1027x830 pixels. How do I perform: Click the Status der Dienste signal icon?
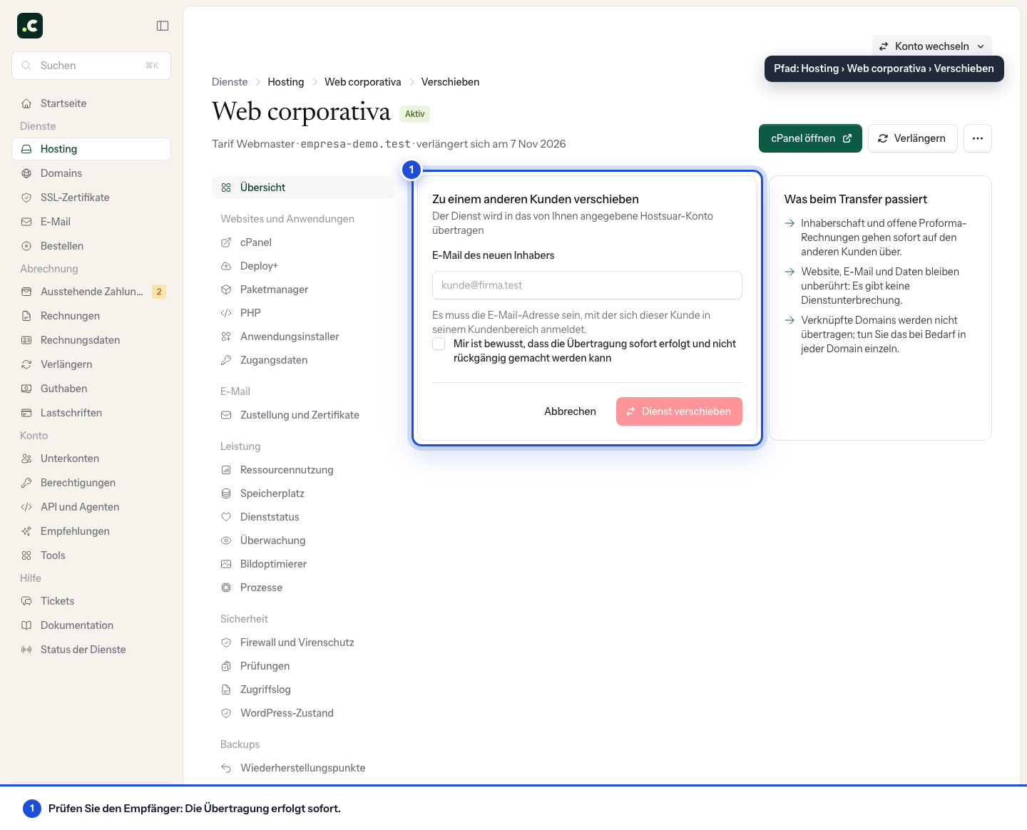coord(26,650)
